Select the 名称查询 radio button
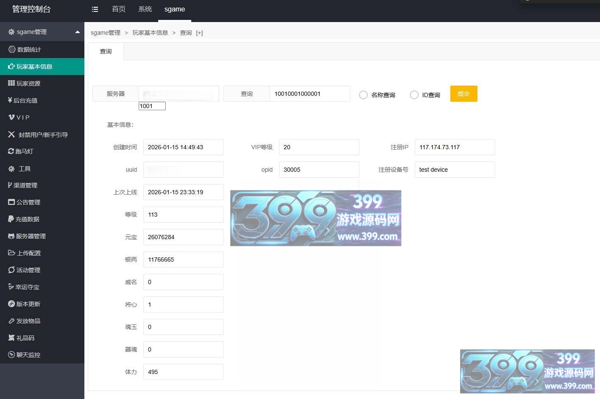 [363, 95]
